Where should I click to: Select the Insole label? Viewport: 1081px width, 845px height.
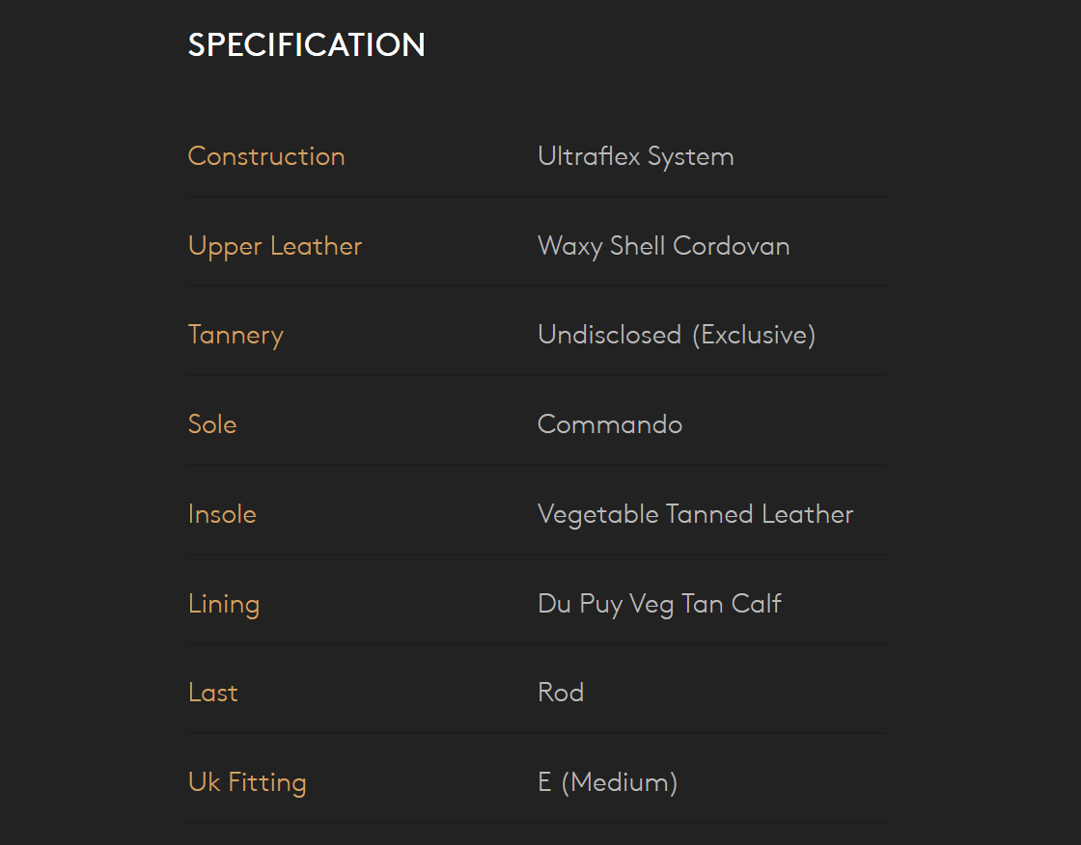[222, 514]
